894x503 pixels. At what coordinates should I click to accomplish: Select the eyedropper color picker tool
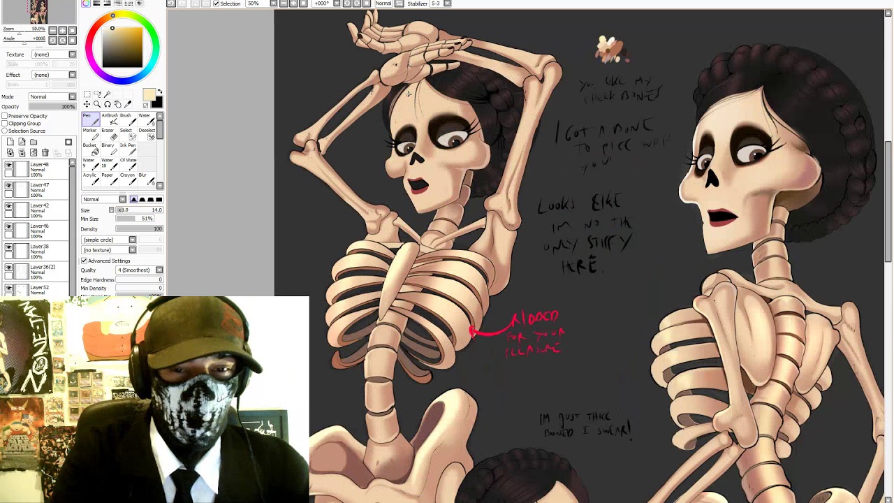pos(128,104)
